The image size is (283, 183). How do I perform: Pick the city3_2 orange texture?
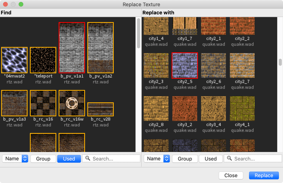(185, 109)
